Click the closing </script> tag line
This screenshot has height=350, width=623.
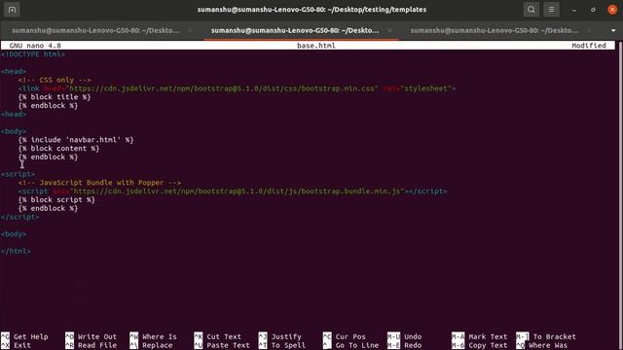point(19,217)
